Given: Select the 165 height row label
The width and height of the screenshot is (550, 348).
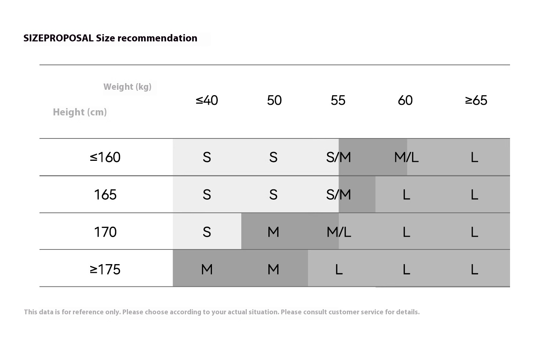Looking at the screenshot, I should coord(105,195).
